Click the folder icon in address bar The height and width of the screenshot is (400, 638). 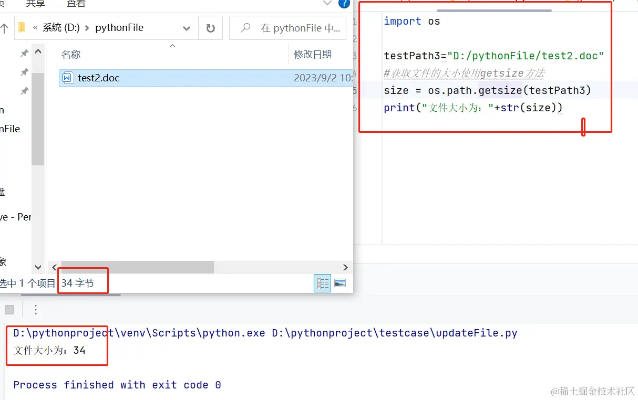(22, 28)
